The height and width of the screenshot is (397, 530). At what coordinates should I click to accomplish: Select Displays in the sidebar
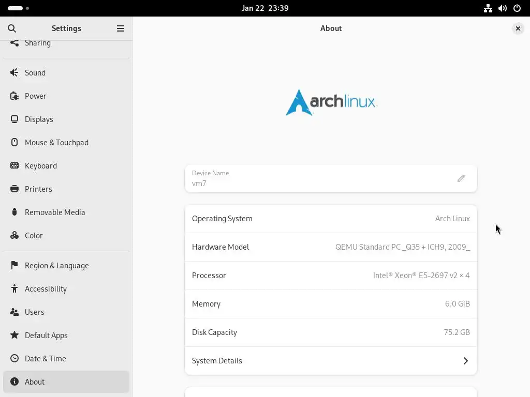coord(66,119)
